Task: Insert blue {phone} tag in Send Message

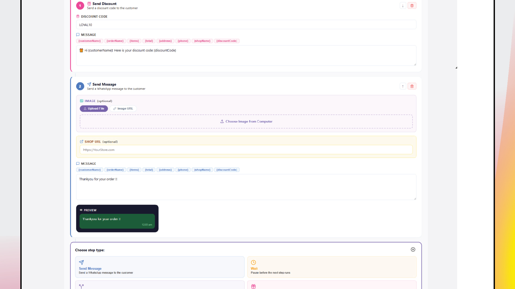Action: click(183, 170)
